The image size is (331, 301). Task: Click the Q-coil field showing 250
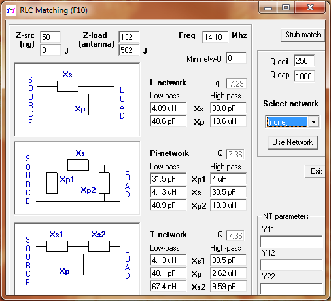tap(304, 61)
